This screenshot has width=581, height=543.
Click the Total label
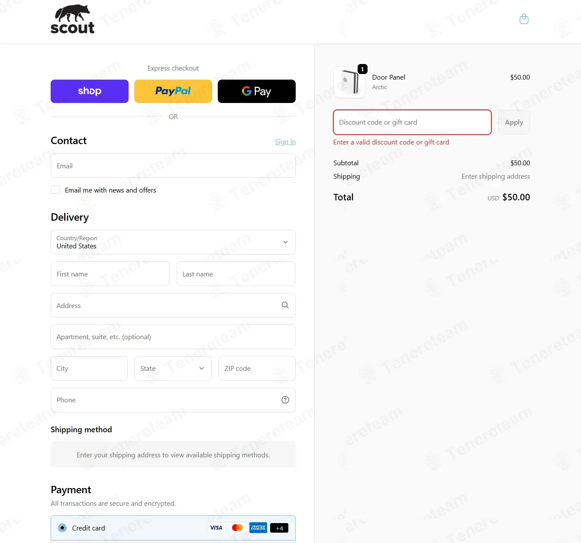343,197
